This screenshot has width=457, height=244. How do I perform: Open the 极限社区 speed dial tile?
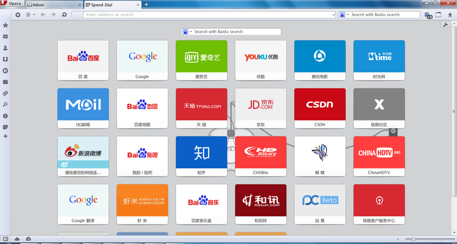(379, 108)
